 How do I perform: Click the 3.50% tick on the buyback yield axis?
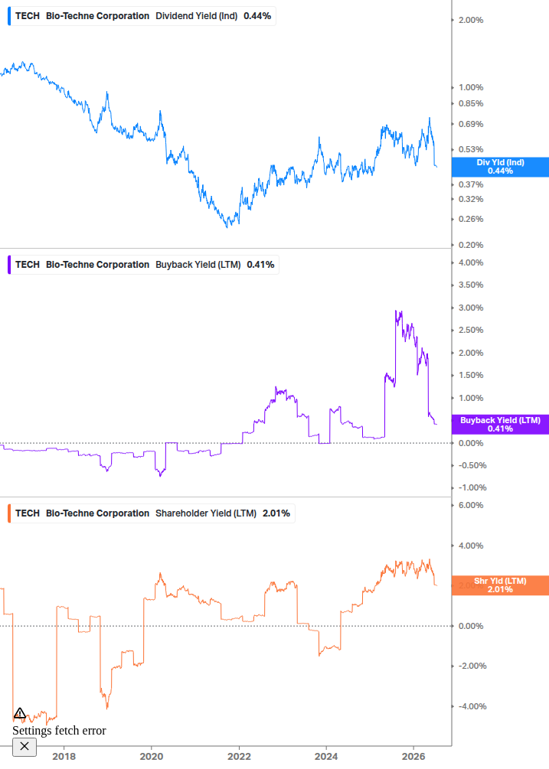point(471,285)
